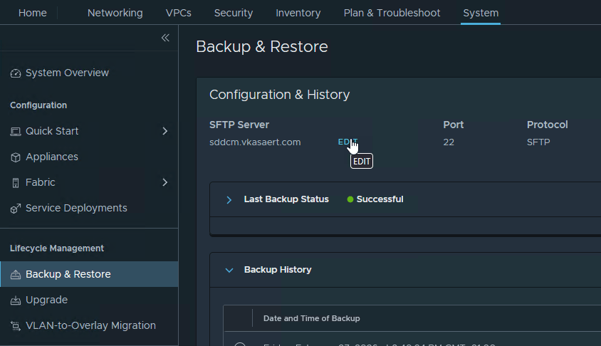601x346 pixels.
Task: Open the Inventory tab
Action: pyautogui.click(x=298, y=13)
